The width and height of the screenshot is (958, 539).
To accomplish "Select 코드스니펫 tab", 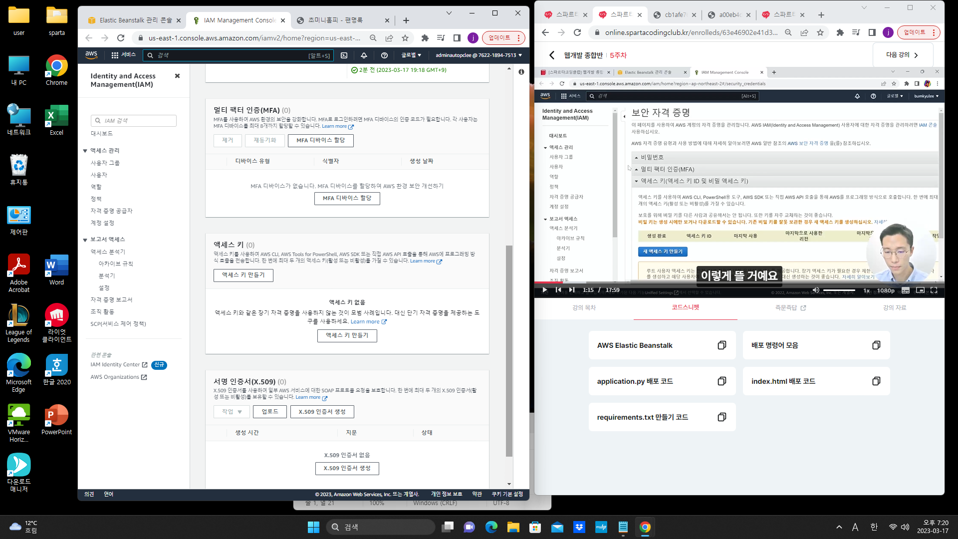I will [686, 307].
